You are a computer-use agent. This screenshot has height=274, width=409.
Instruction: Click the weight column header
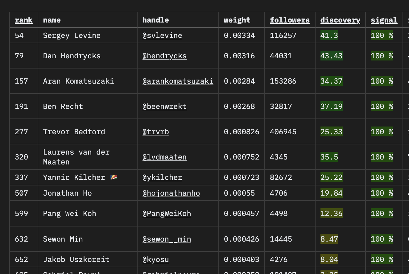(x=237, y=20)
